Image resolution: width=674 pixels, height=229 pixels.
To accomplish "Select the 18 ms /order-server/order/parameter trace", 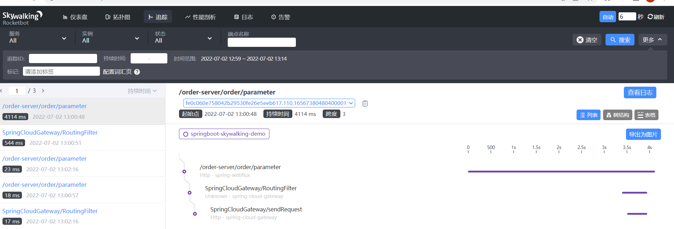I will (x=83, y=190).
